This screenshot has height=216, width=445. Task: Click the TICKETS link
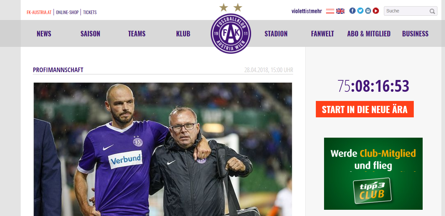90,12
